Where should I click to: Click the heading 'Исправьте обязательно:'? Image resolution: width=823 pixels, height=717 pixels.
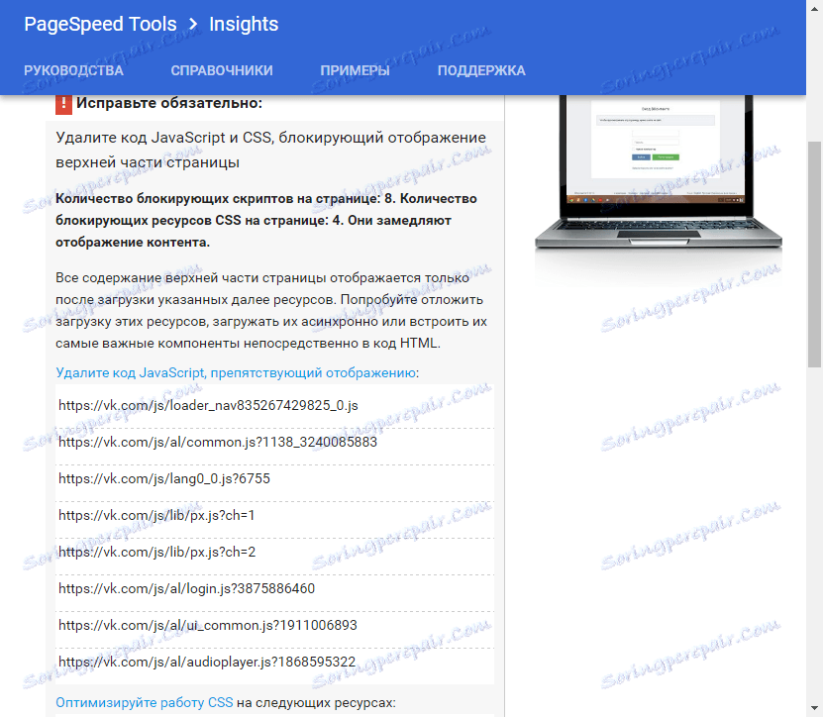click(169, 103)
